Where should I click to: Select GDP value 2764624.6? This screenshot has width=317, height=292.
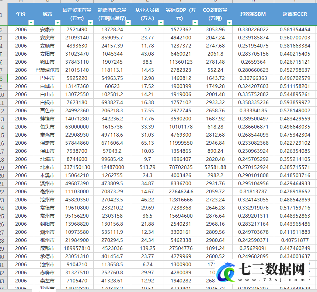pyautogui.click(x=181, y=191)
